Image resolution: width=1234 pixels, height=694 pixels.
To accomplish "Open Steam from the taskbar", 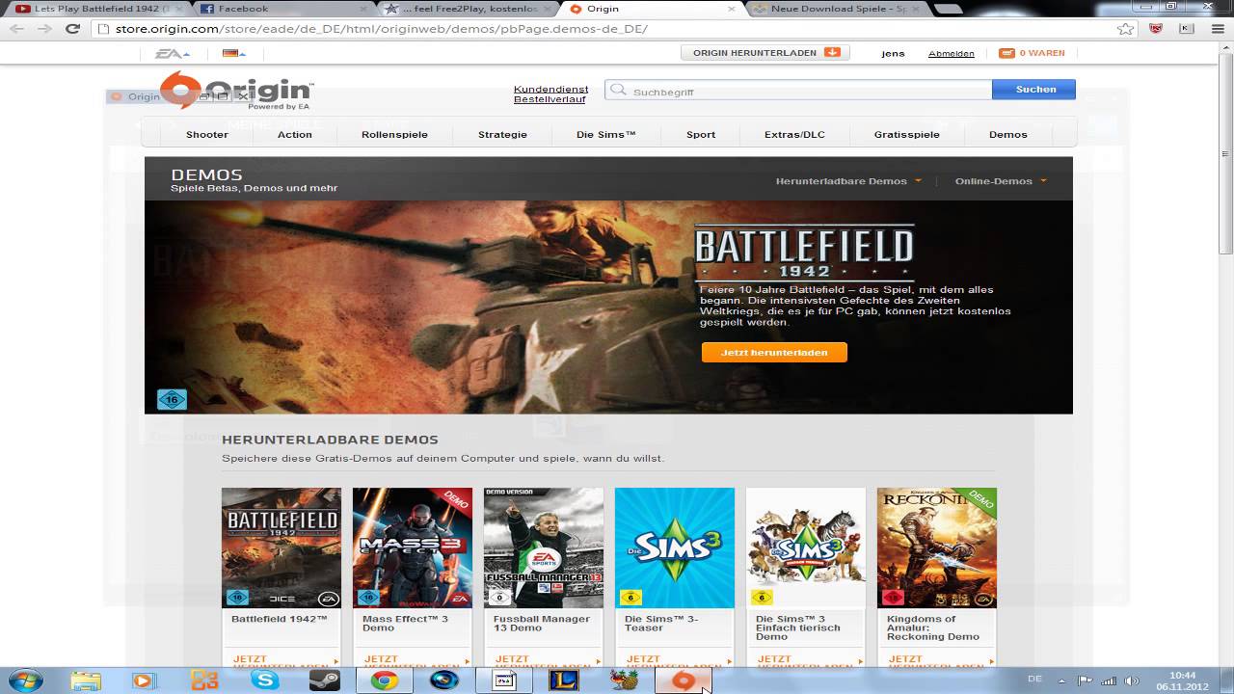I will (324, 681).
